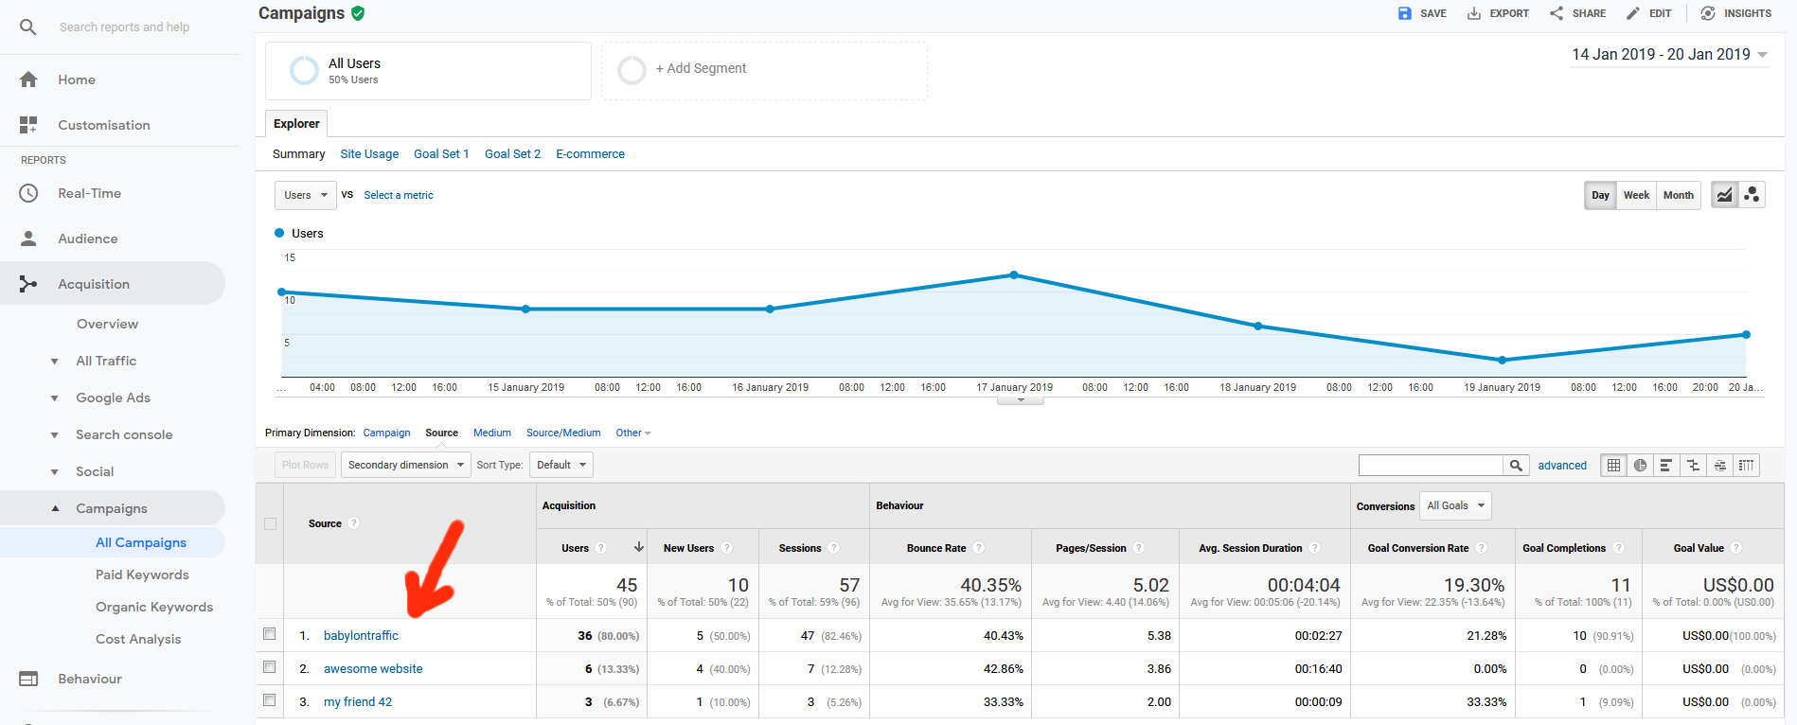
Task: Open the date range picker
Action: pyautogui.click(x=1670, y=55)
